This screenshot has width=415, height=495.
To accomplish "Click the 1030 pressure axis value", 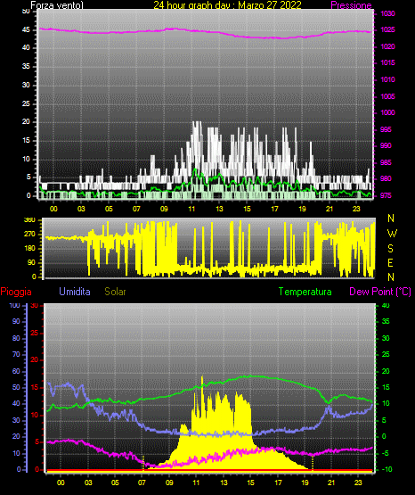I will pyautogui.click(x=387, y=13).
